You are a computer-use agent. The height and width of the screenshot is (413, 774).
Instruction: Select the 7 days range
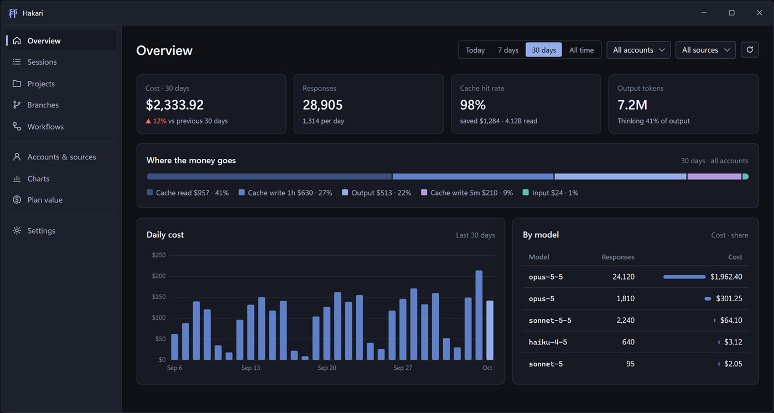[508, 50]
